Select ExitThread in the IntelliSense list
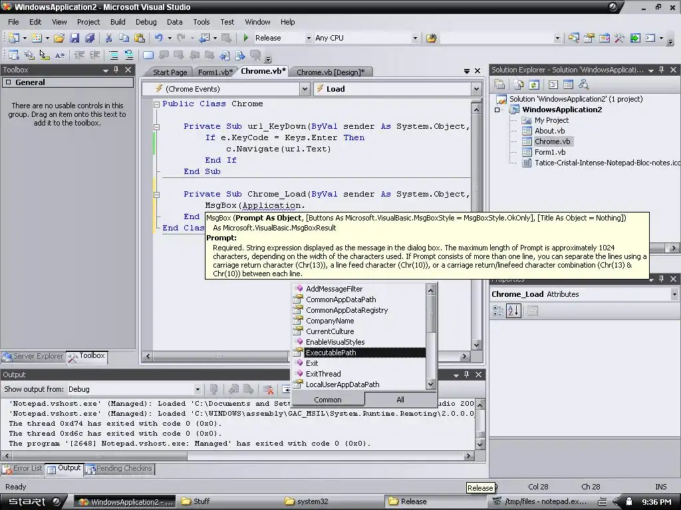The width and height of the screenshot is (681, 510). [x=360, y=374]
